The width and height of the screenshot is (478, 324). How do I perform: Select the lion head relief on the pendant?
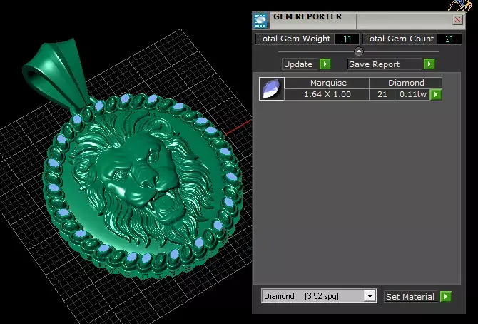click(143, 180)
